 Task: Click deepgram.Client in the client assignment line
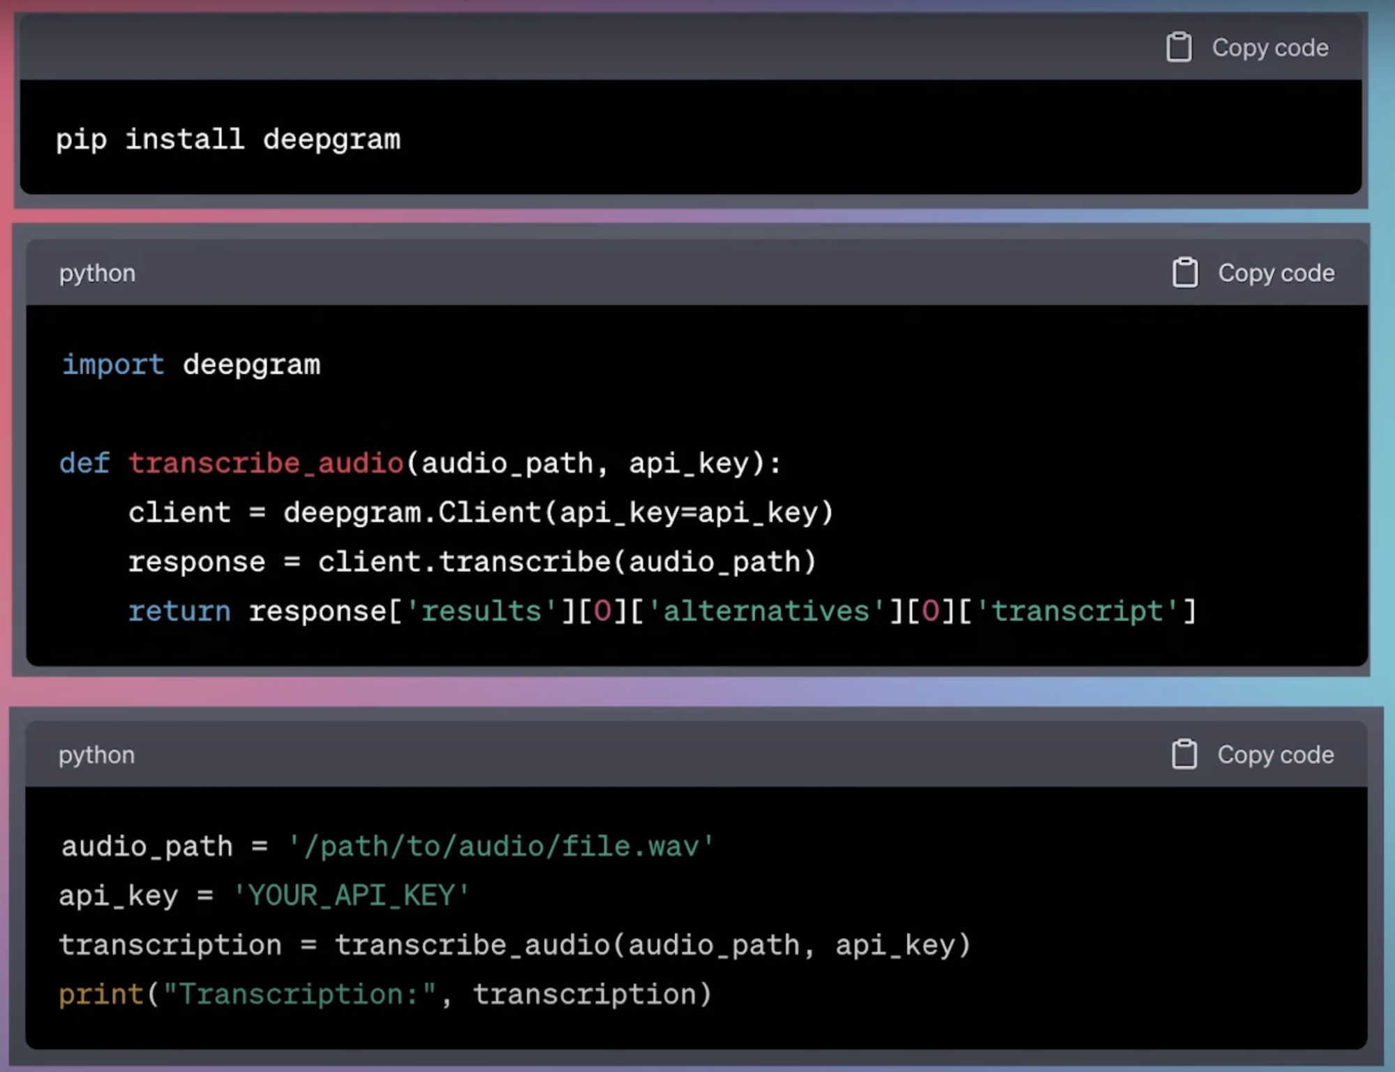[x=412, y=512]
